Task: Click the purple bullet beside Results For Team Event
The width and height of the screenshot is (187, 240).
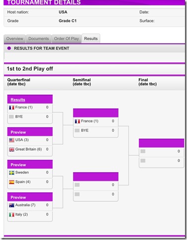Action: coord(9,48)
